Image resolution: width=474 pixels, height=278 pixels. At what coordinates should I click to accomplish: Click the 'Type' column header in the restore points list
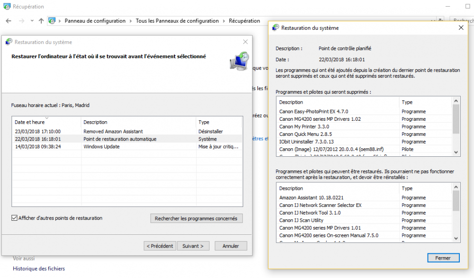pyautogui.click(x=204, y=122)
